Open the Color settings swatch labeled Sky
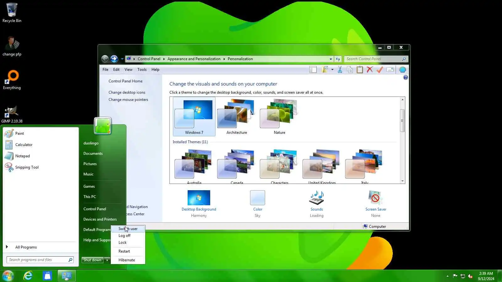The image size is (502, 282). (x=258, y=198)
